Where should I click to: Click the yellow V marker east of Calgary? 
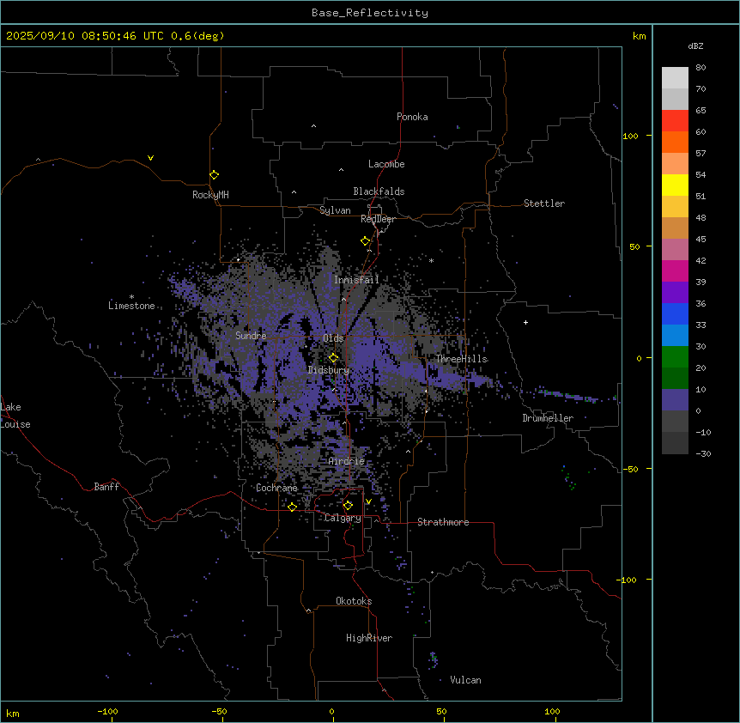[x=368, y=501]
